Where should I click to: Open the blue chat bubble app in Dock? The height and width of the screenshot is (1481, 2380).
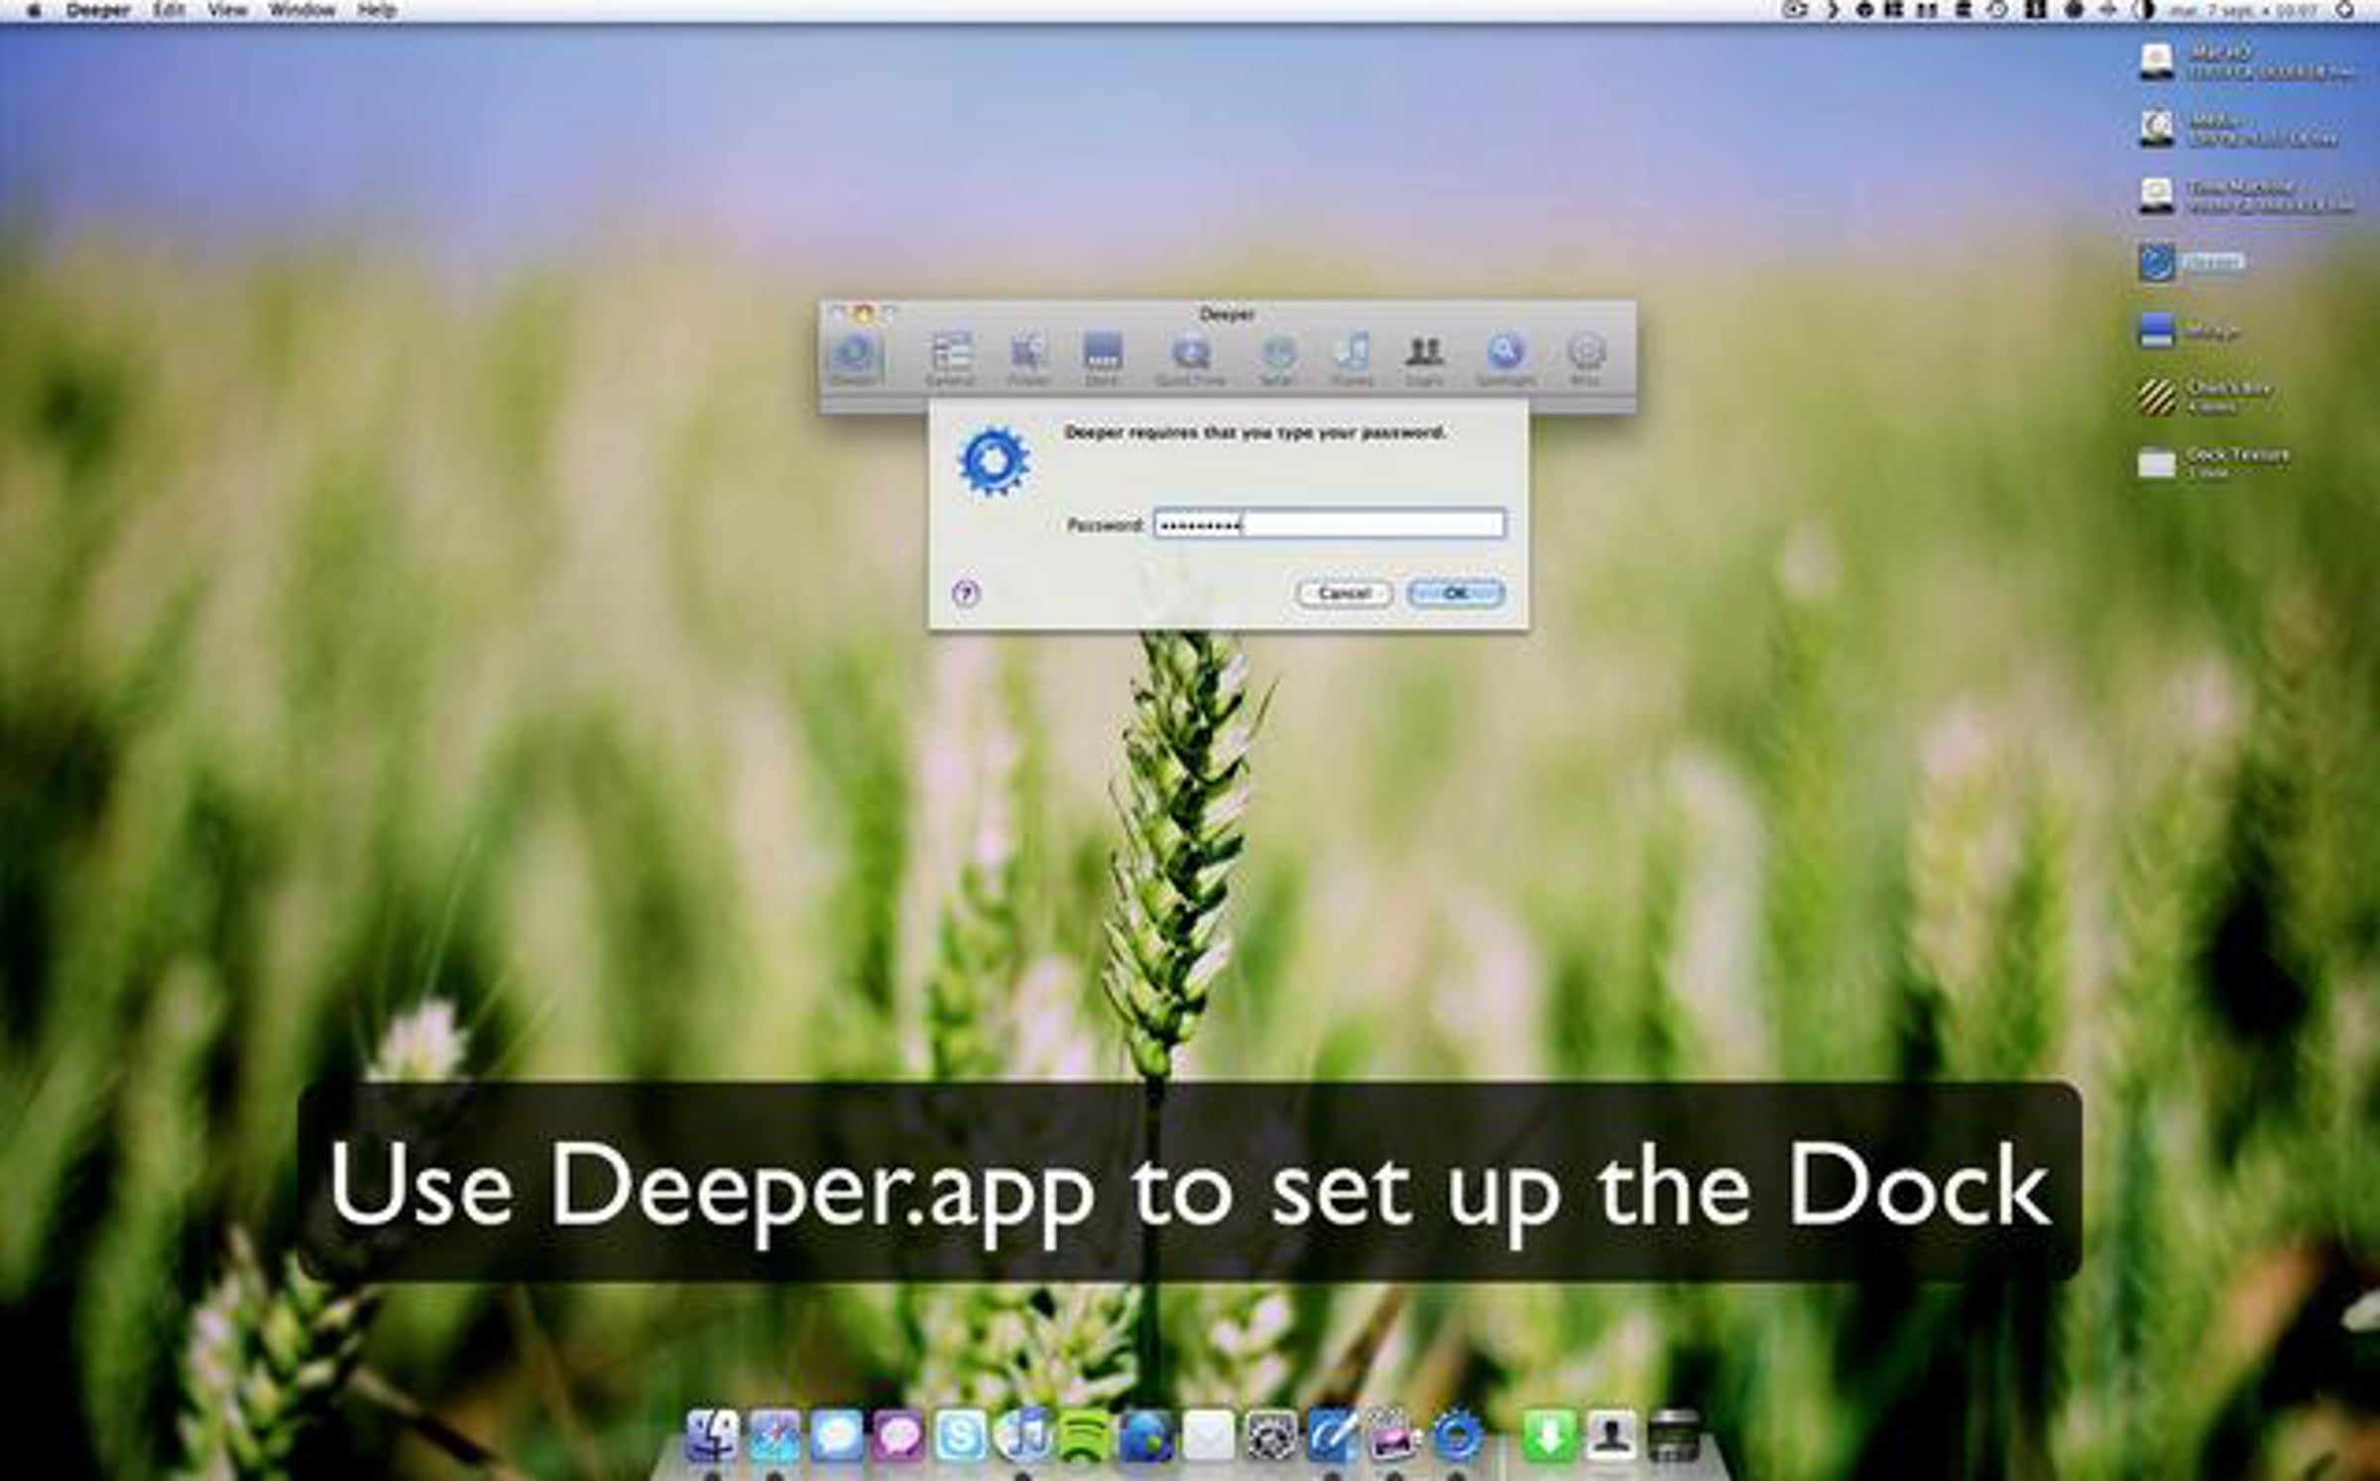(x=836, y=1435)
